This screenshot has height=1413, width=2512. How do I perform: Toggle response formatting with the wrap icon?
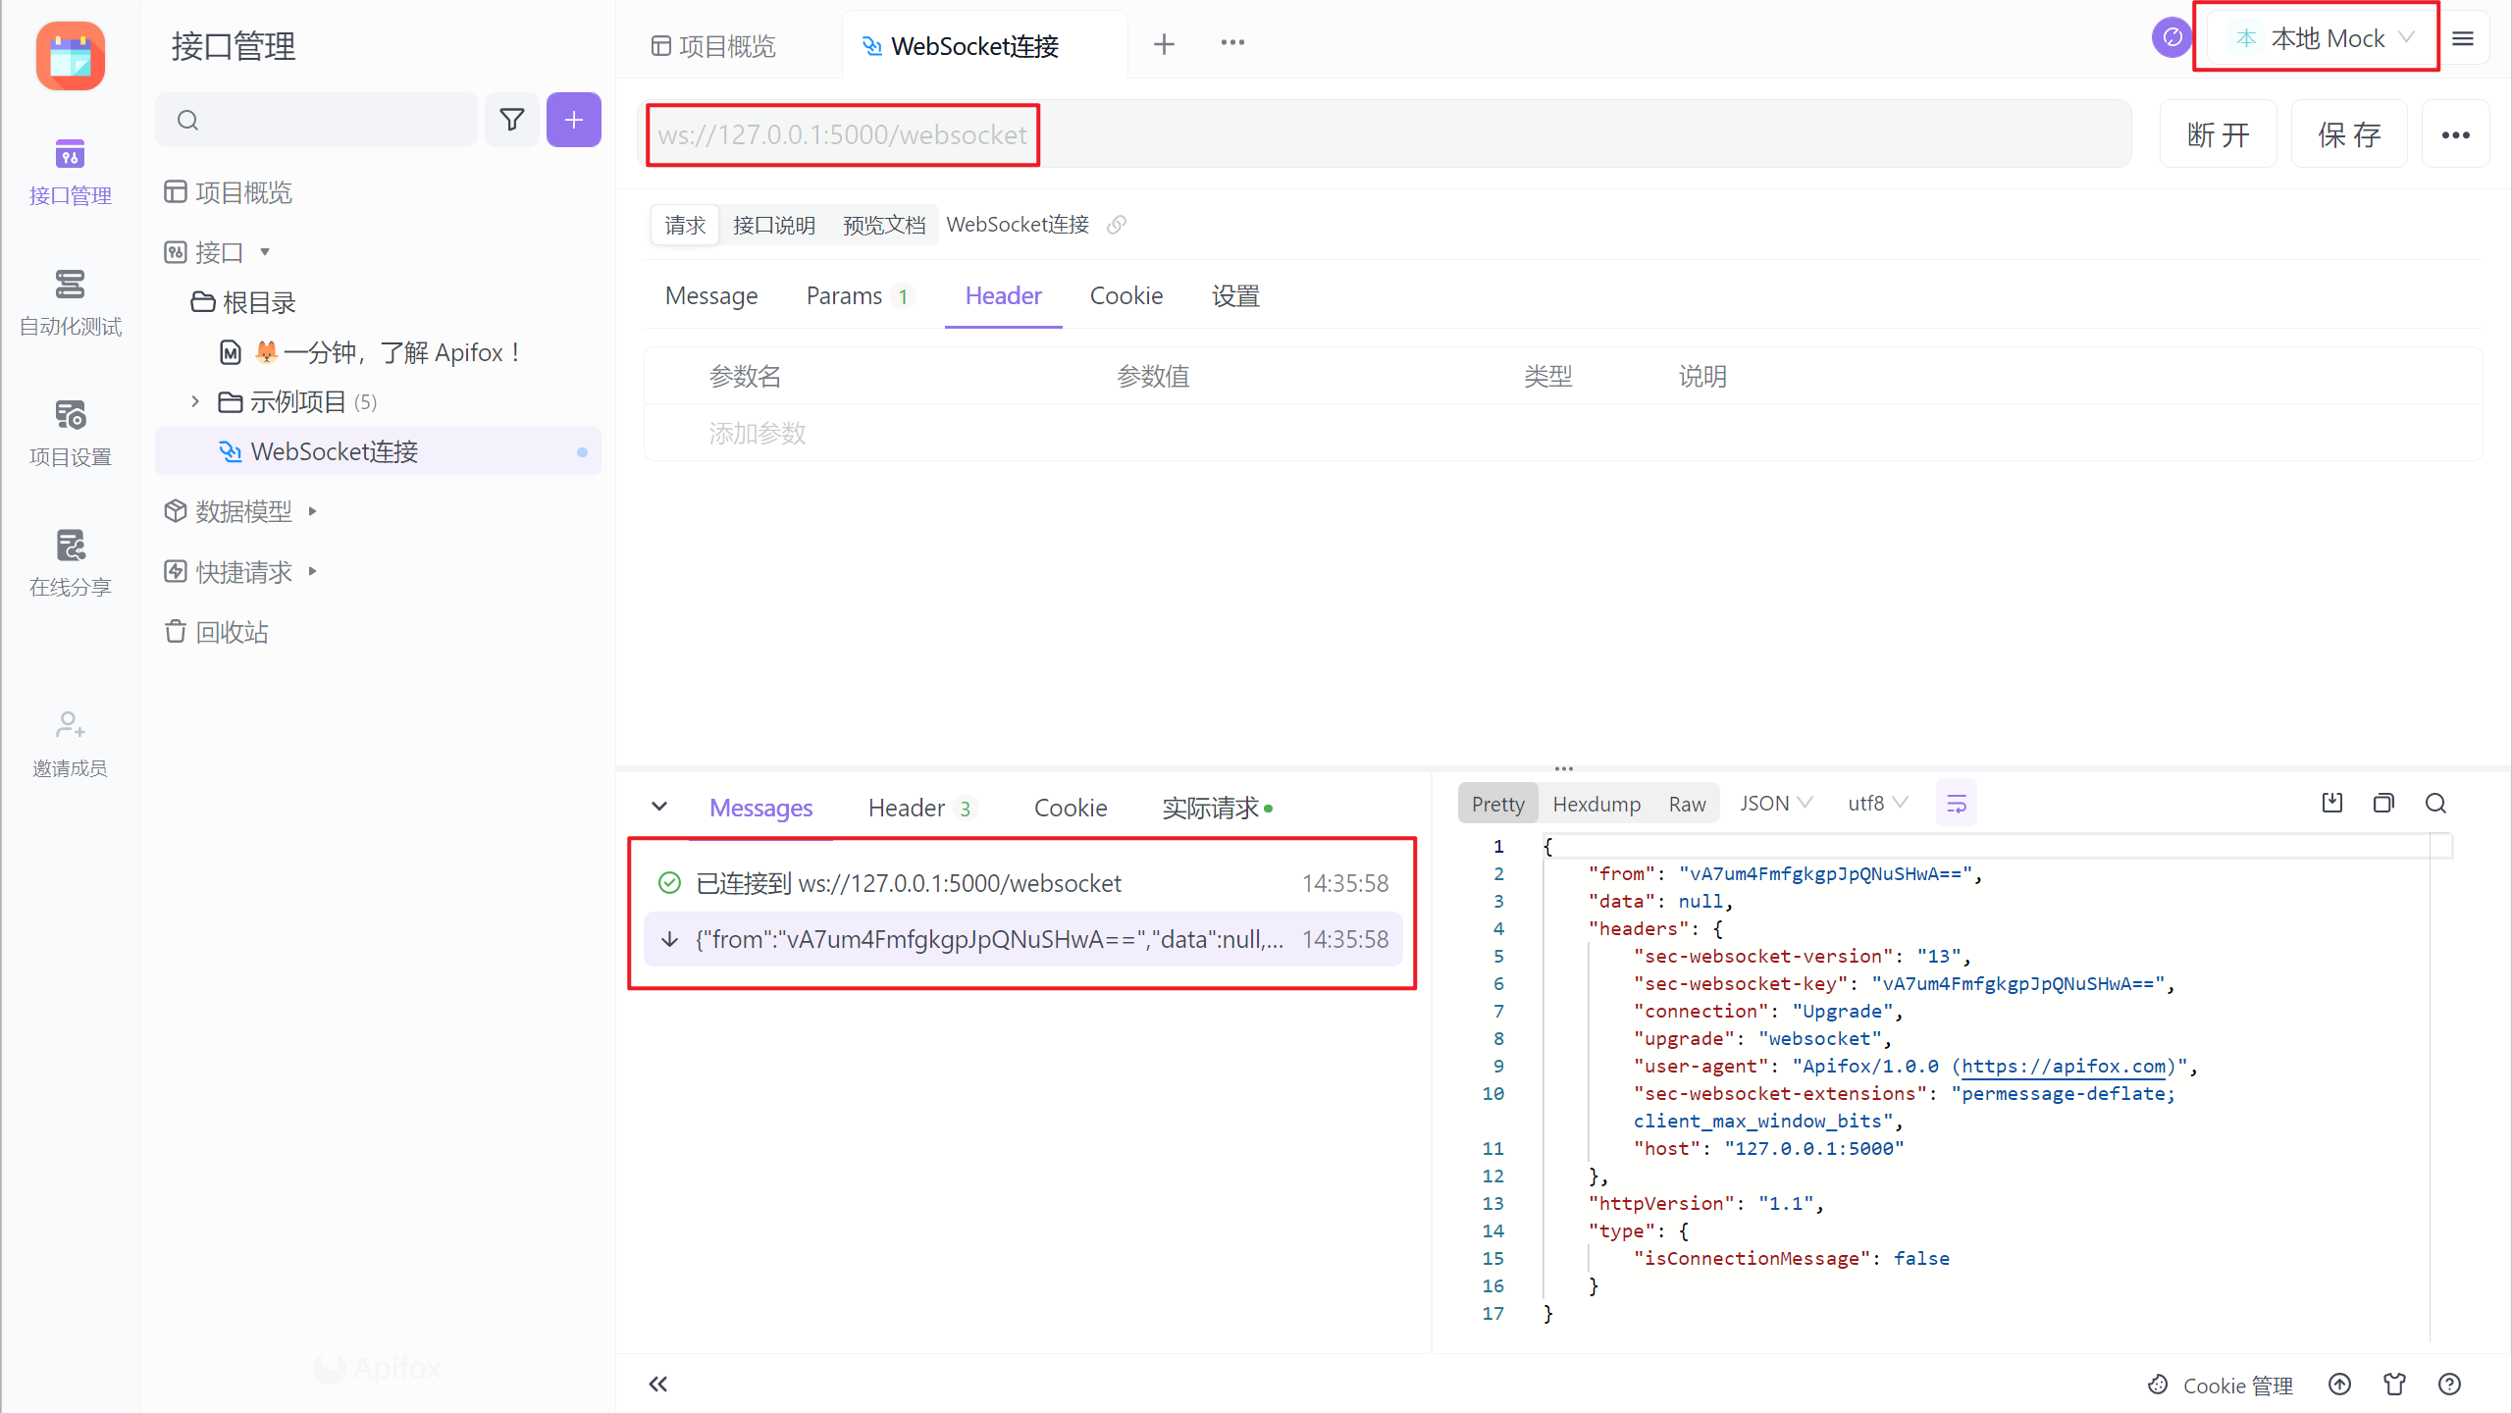tap(1956, 803)
